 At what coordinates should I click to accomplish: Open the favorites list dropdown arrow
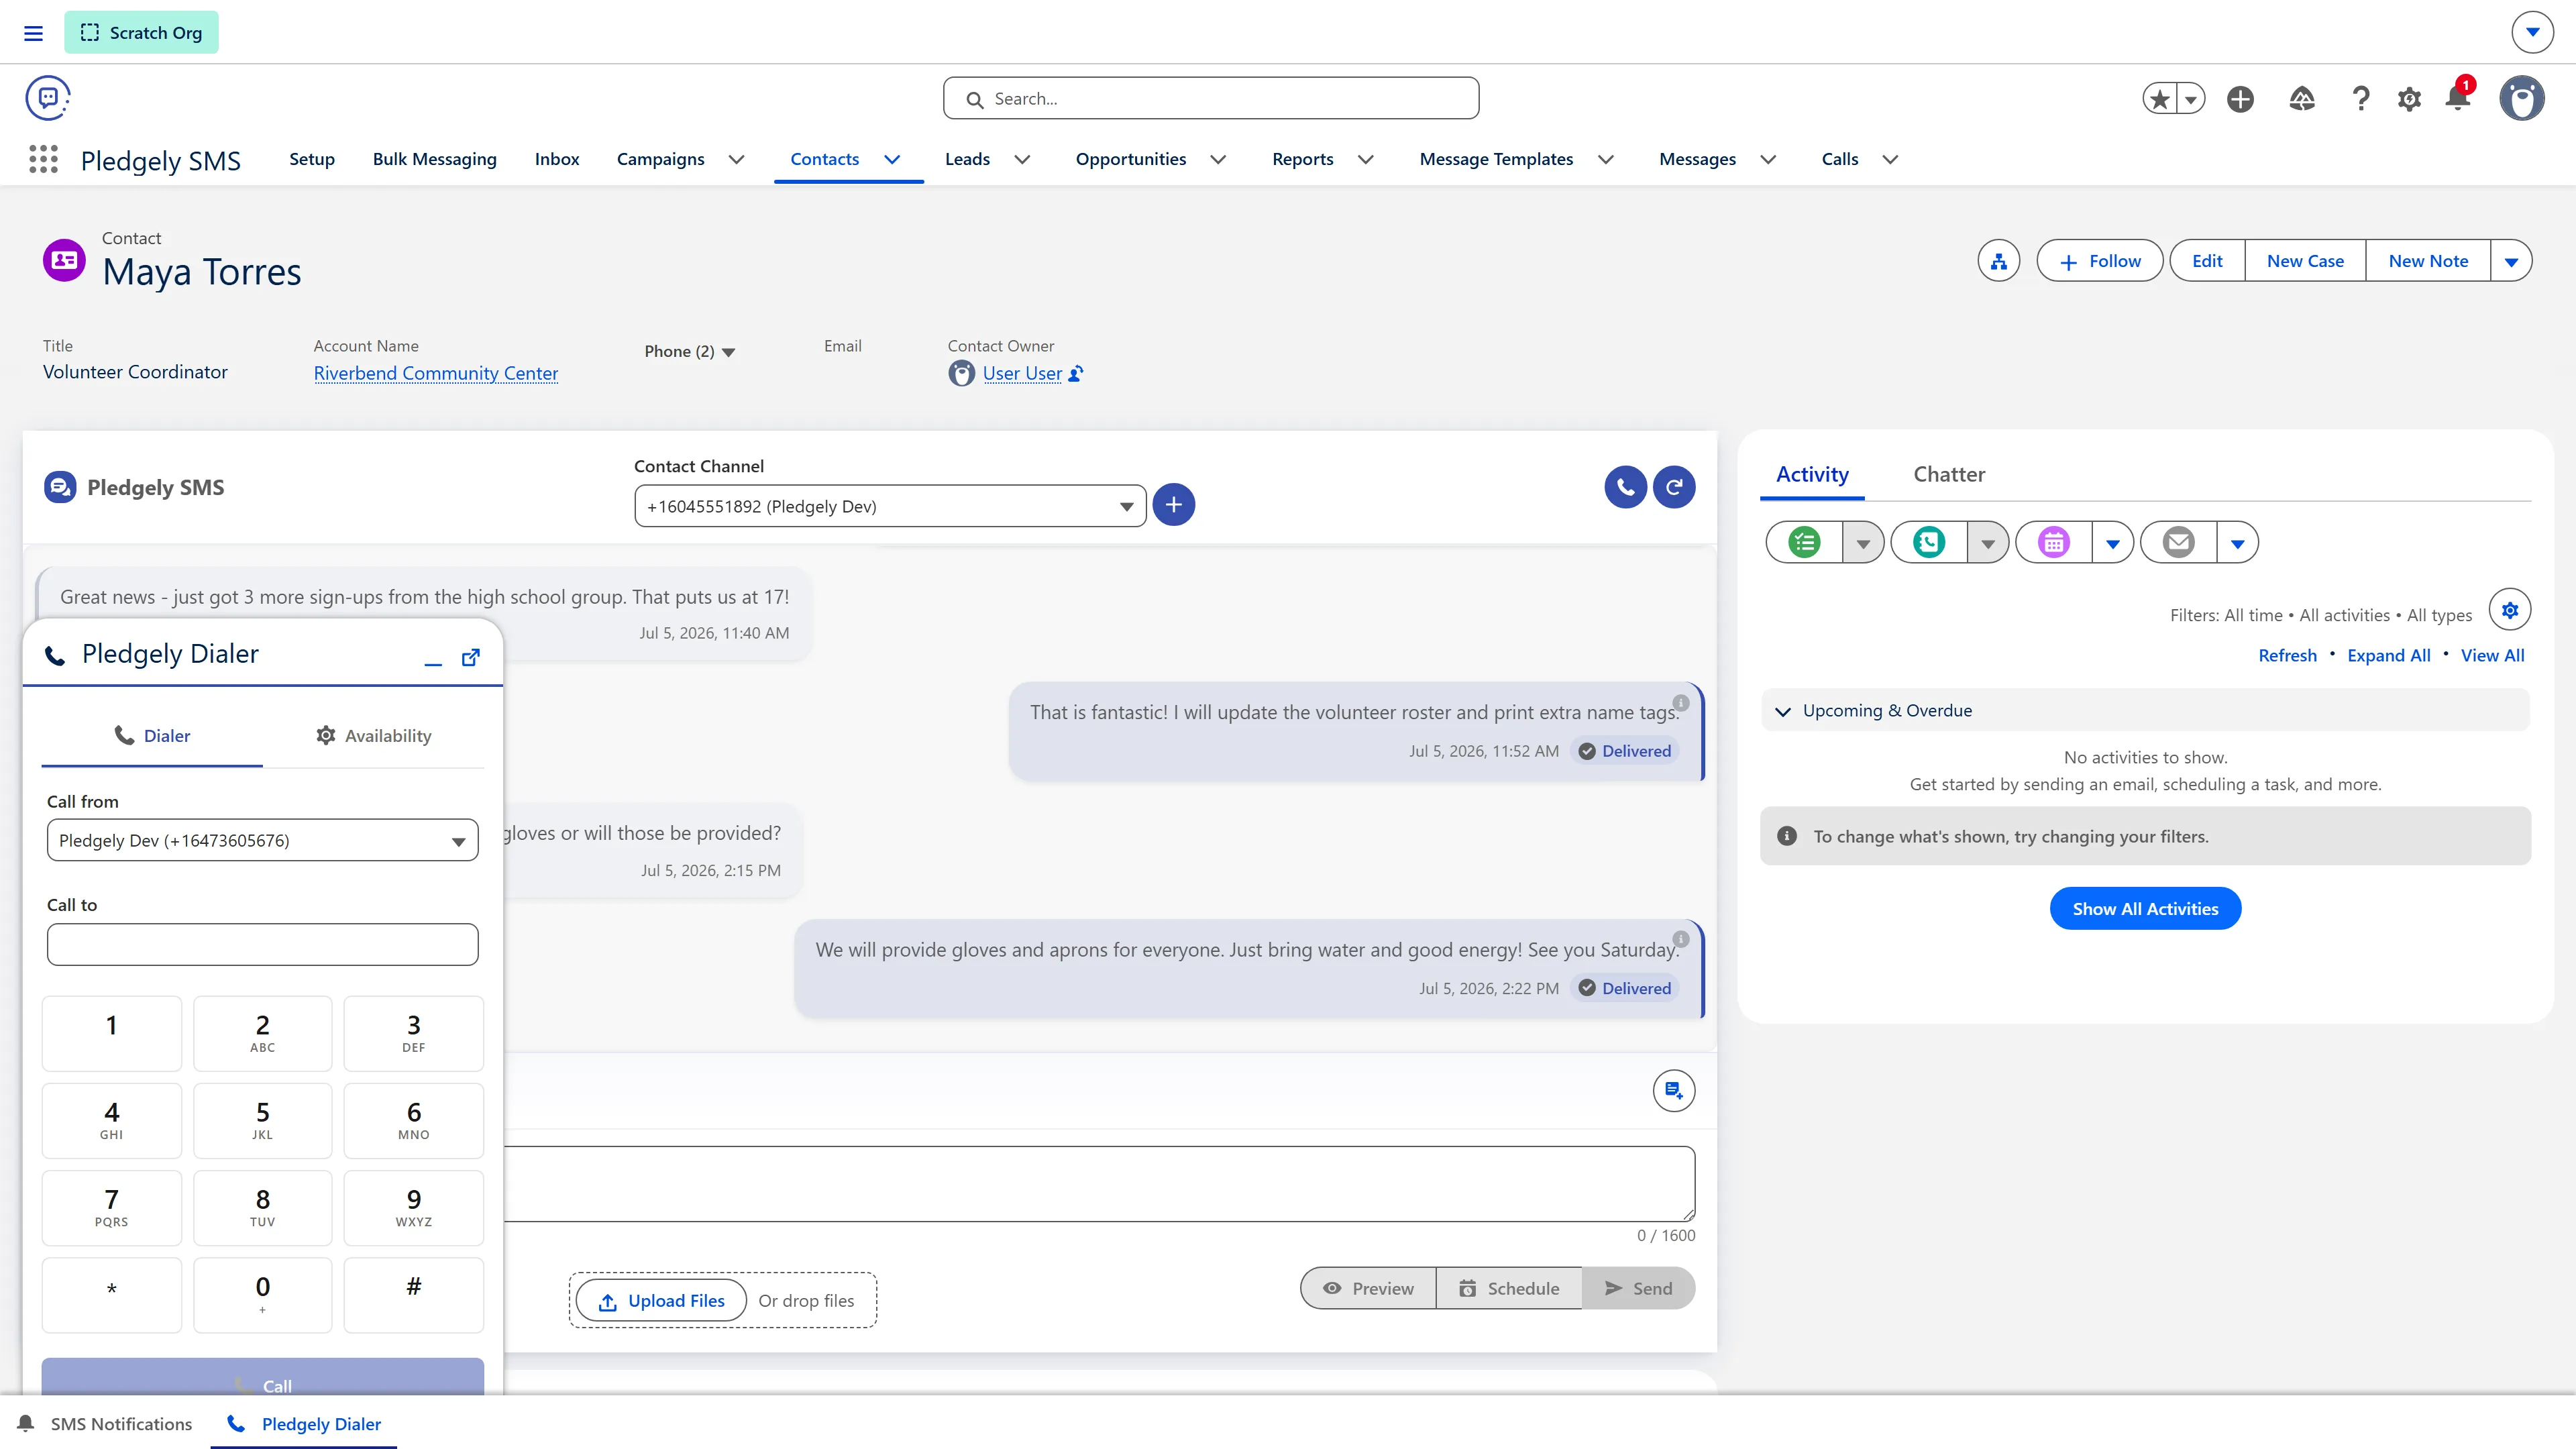point(2191,99)
